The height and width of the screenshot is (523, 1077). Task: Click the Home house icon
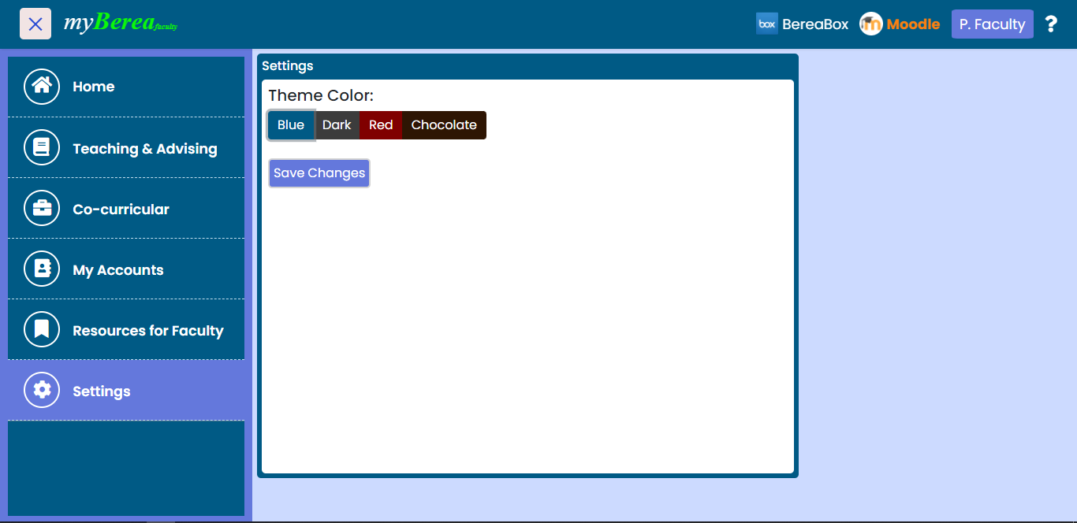coord(42,87)
